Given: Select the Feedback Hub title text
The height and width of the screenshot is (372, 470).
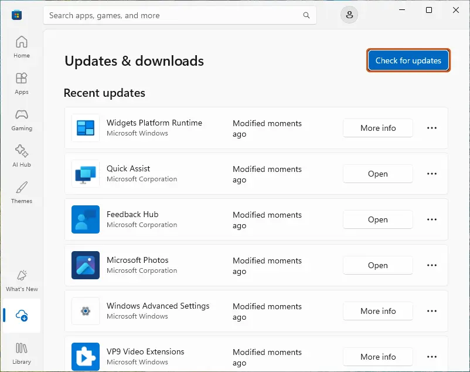Looking at the screenshot, I should [132, 214].
